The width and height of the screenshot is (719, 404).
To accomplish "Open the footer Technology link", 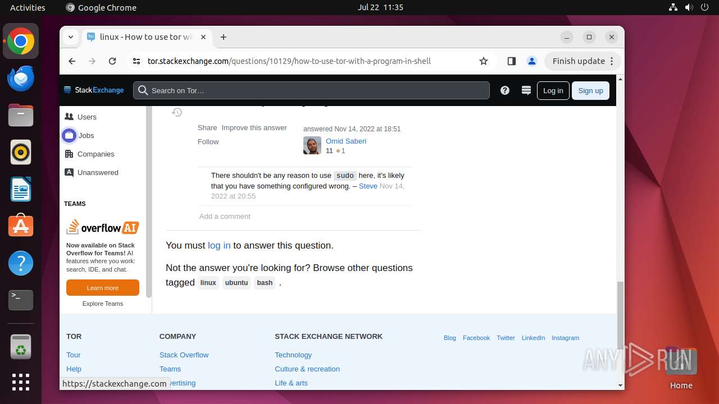I will [293, 355].
